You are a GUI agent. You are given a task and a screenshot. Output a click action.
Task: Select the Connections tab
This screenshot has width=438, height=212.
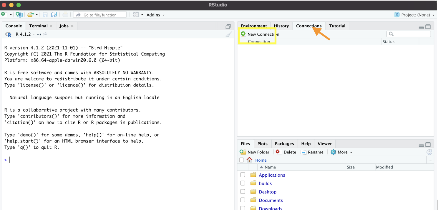(x=309, y=26)
